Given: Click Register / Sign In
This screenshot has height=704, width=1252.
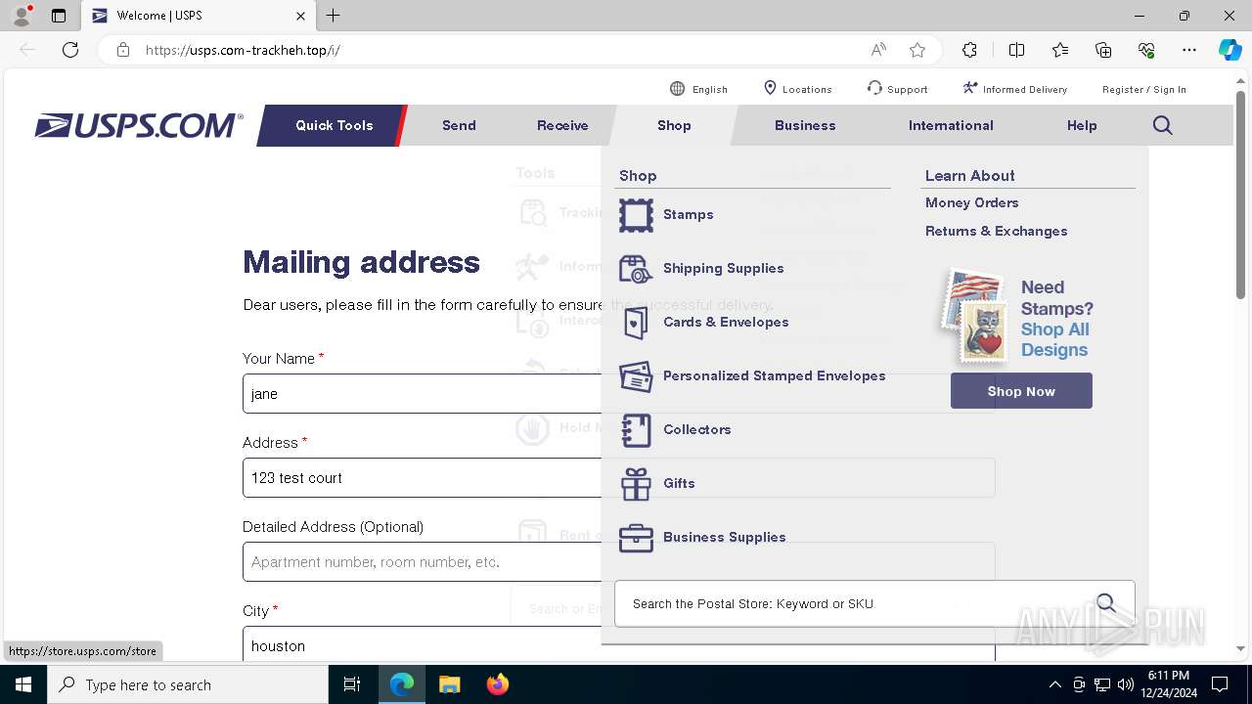Looking at the screenshot, I should (x=1143, y=89).
